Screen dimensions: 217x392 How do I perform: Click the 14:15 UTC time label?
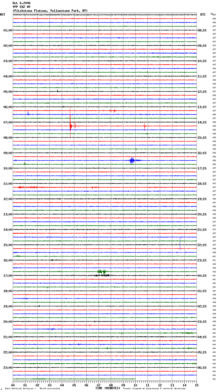202,122
